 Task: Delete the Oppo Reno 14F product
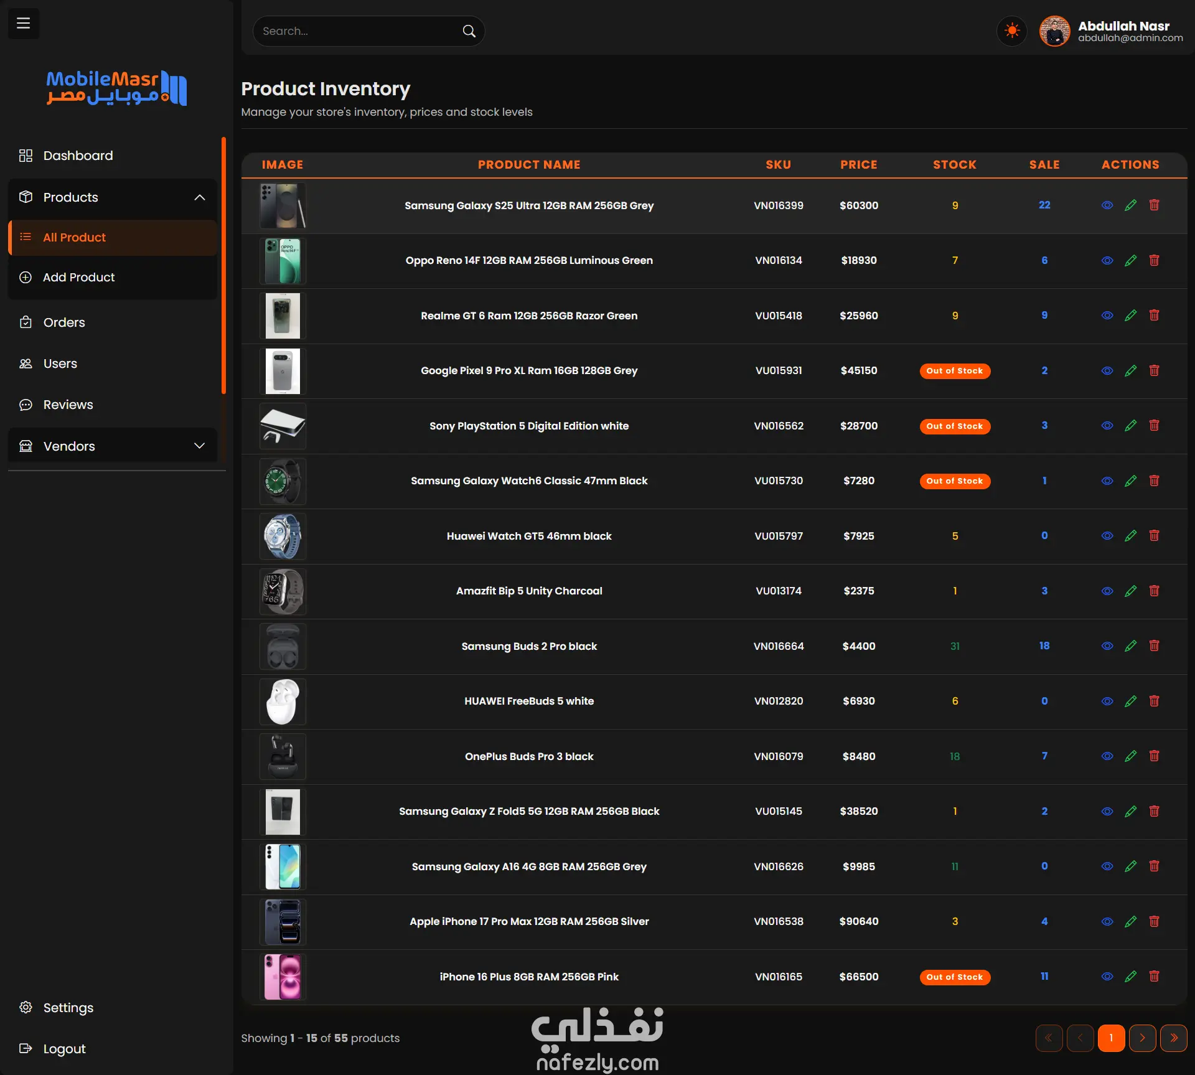pyautogui.click(x=1154, y=260)
